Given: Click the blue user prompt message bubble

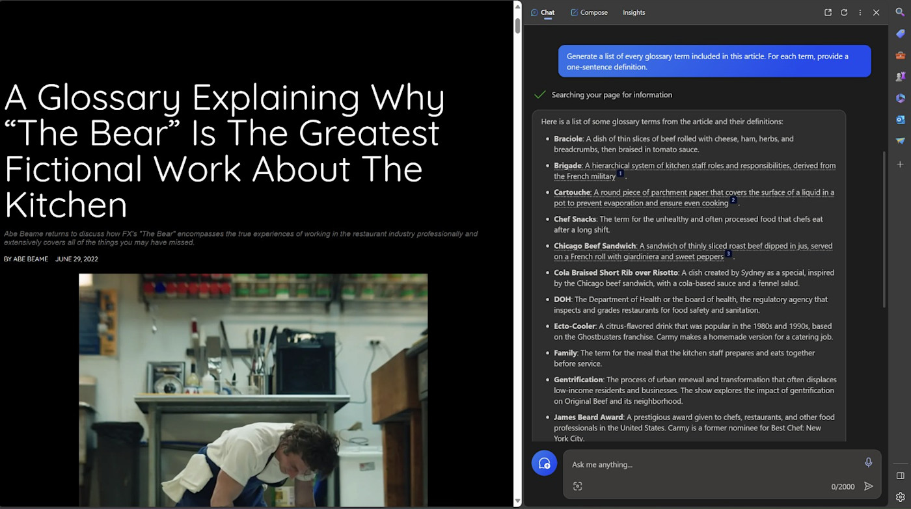Looking at the screenshot, I should [x=714, y=61].
